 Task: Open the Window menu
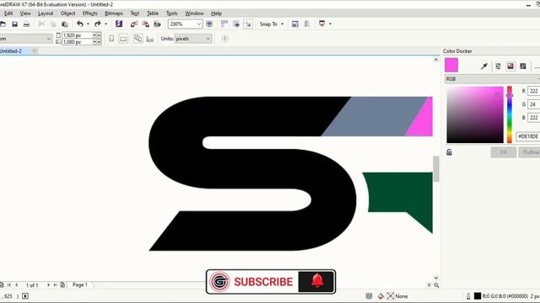click(x=194, y=13)
